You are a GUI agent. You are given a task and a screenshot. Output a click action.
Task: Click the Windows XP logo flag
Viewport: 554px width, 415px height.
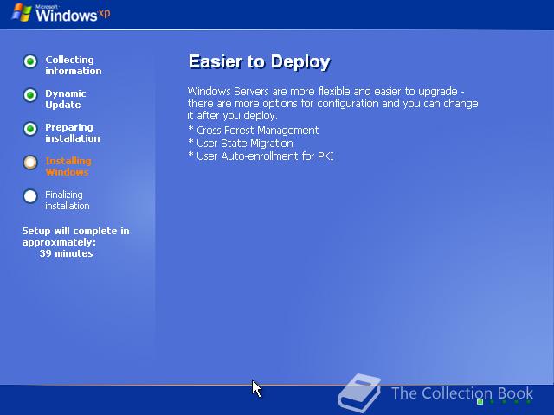(22, 13)
